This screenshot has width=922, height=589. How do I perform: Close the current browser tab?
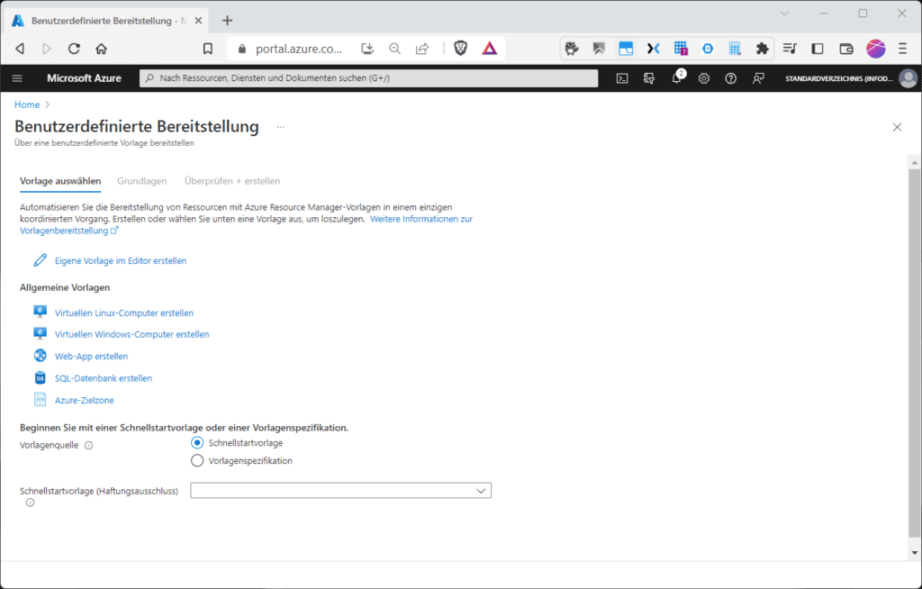[198, 21]
